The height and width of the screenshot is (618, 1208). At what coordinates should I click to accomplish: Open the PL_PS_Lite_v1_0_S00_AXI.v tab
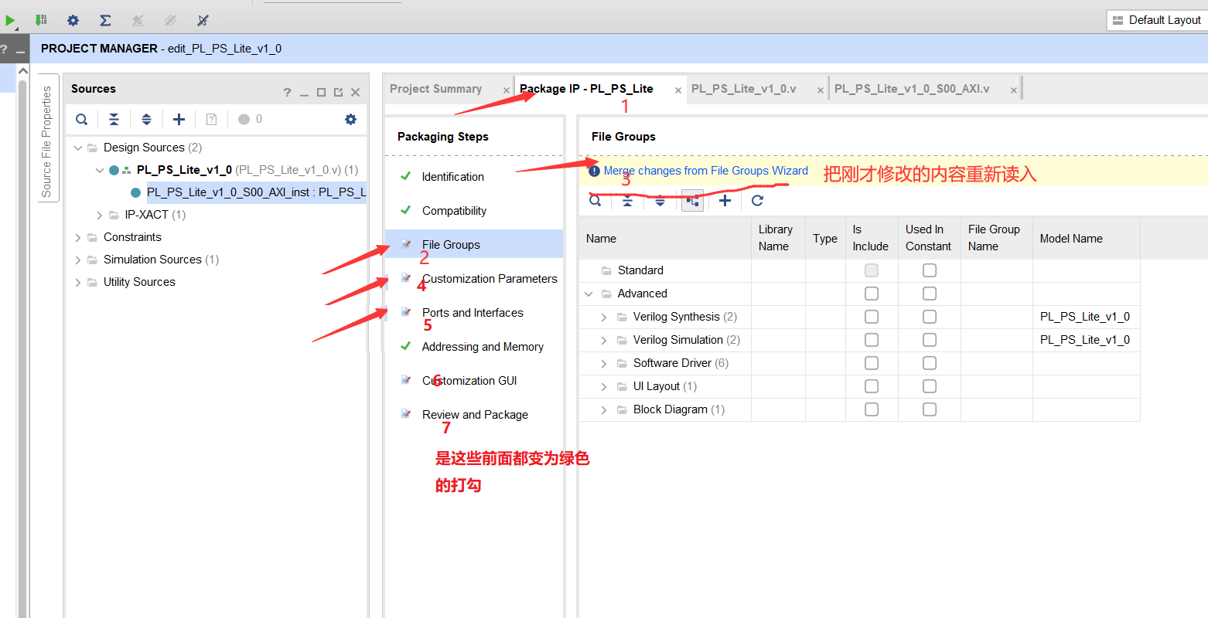tap(912, 89)
